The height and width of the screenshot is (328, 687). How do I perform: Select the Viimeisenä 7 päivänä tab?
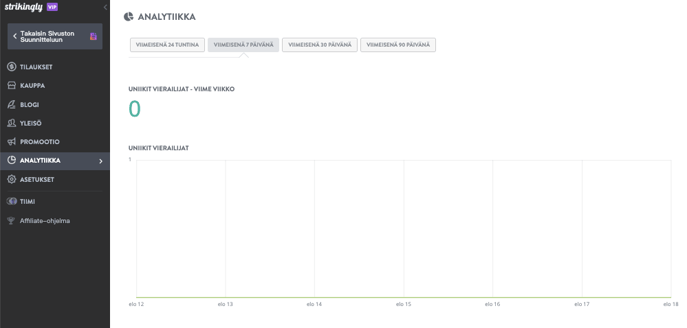pos(243,45)
